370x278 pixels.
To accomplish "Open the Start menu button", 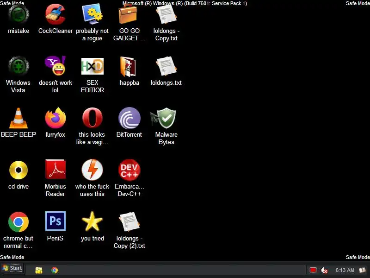I will (12, 268).
